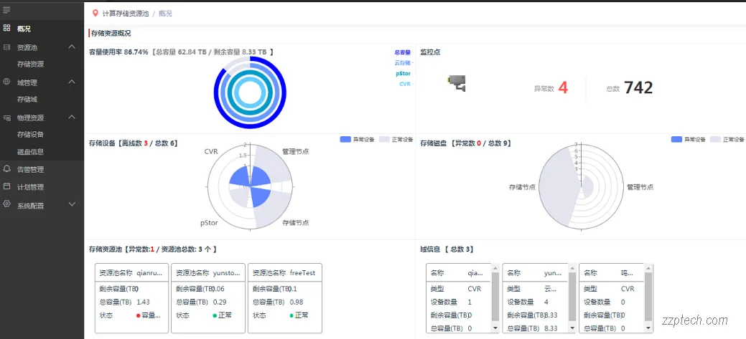This screenshot has height=339, width=746.
Task: Click the 正常 status in yunsto card
Action: tap(222, 315)
